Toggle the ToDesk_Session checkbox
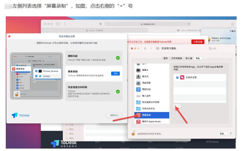Viewport: 243px width, 151px height. [x=36, y=71]
